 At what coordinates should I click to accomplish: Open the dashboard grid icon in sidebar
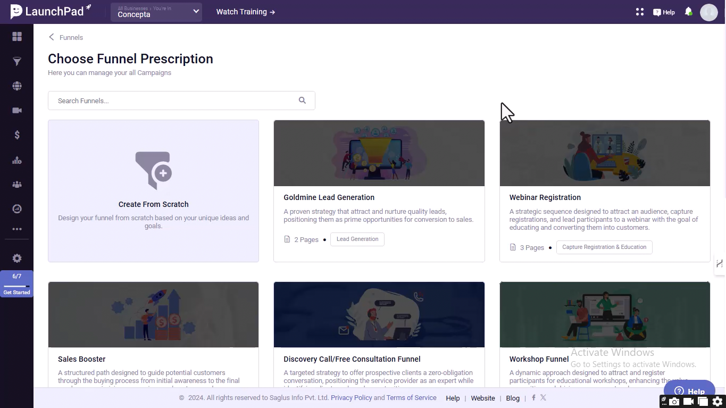click(x=17, y=36)
